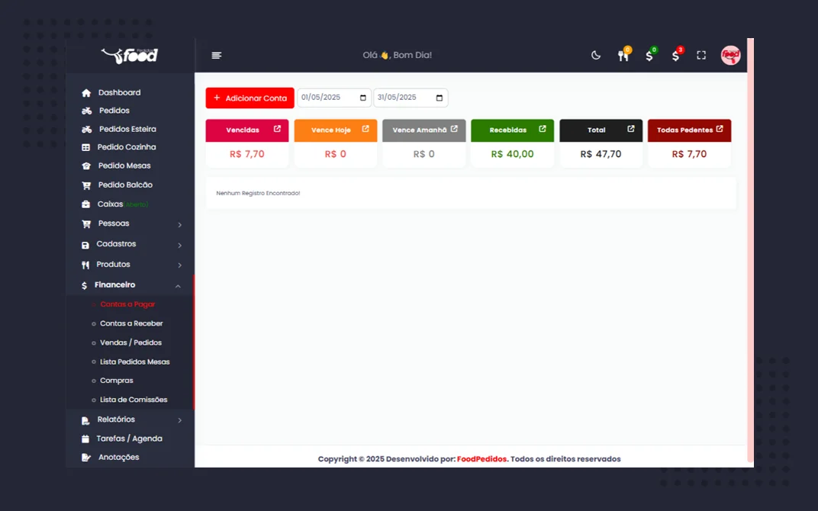Viewport: 818px width, 511px height.
Task: Open Pedidos Esteira menu item
Action: tap(130, 130)
